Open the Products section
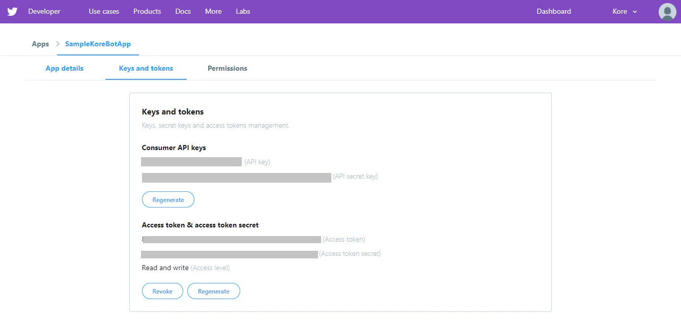The height and width of the screenshot is (321, 681). pos(147,11)
